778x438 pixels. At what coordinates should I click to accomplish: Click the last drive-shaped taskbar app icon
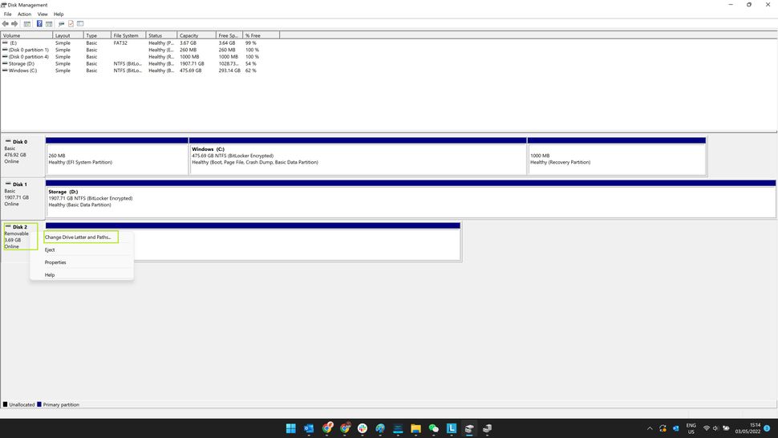[487, 428]
